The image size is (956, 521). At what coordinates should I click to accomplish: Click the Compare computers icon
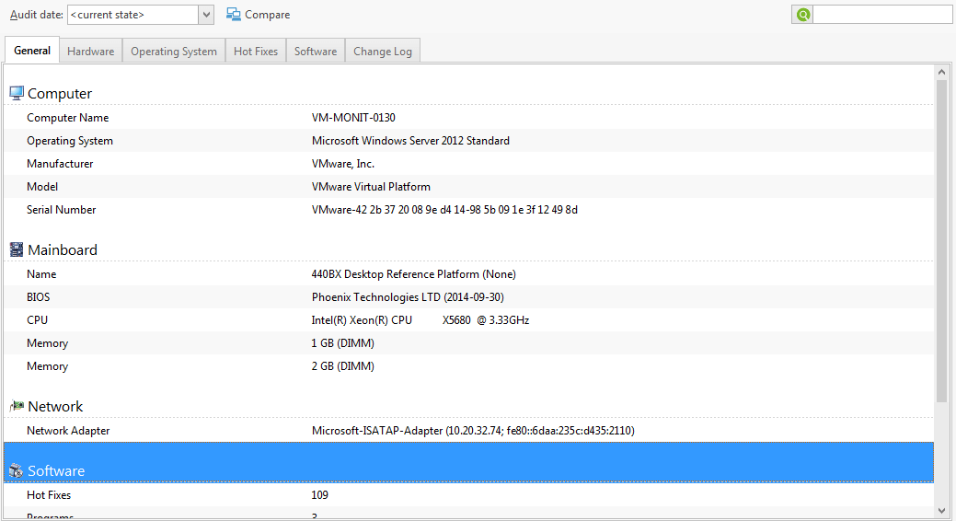pyautogui.click(x=234, y=15)
